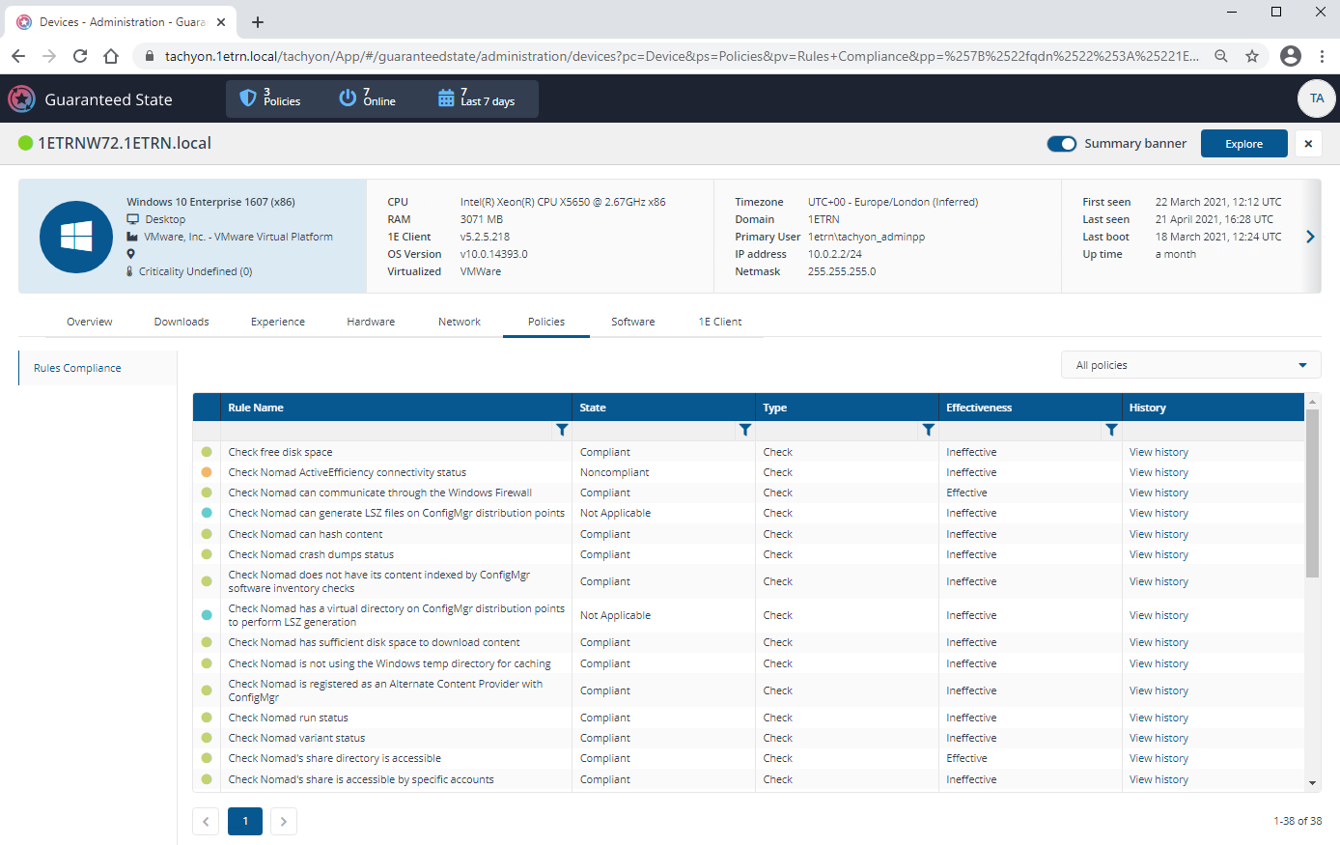
Task: Switch to the Software tab
Action: point(633,322)
